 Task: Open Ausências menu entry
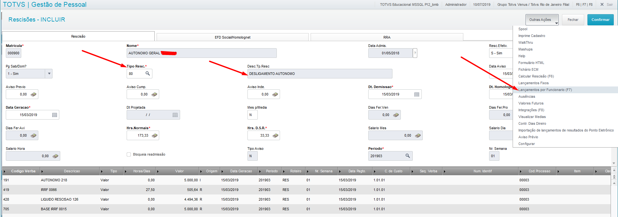click(x=565, y=96)
